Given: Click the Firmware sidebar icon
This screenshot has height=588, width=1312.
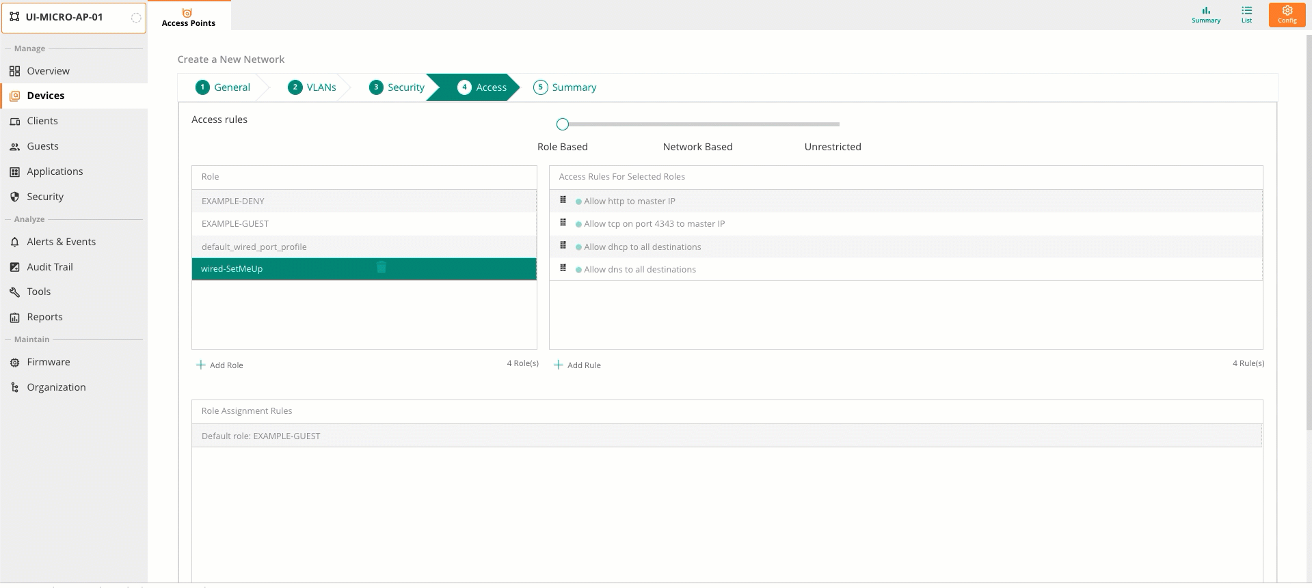Looking at the screenshot, I should pyautogui.click(x=14, y=363).
